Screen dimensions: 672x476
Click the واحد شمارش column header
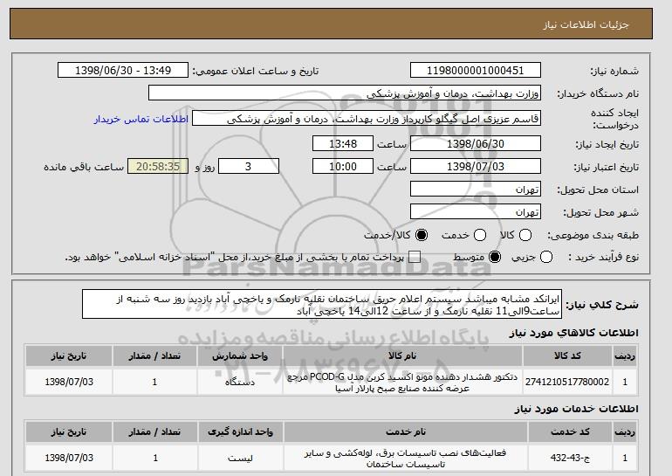pyautogui.click(x=240, y=356)
